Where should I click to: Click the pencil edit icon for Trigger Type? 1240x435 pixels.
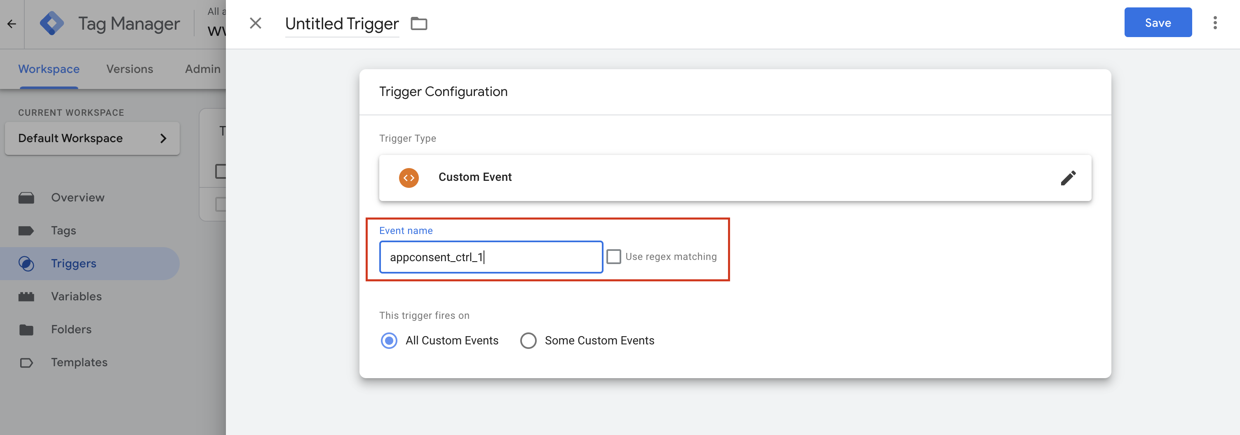[x=1068, y=178]
